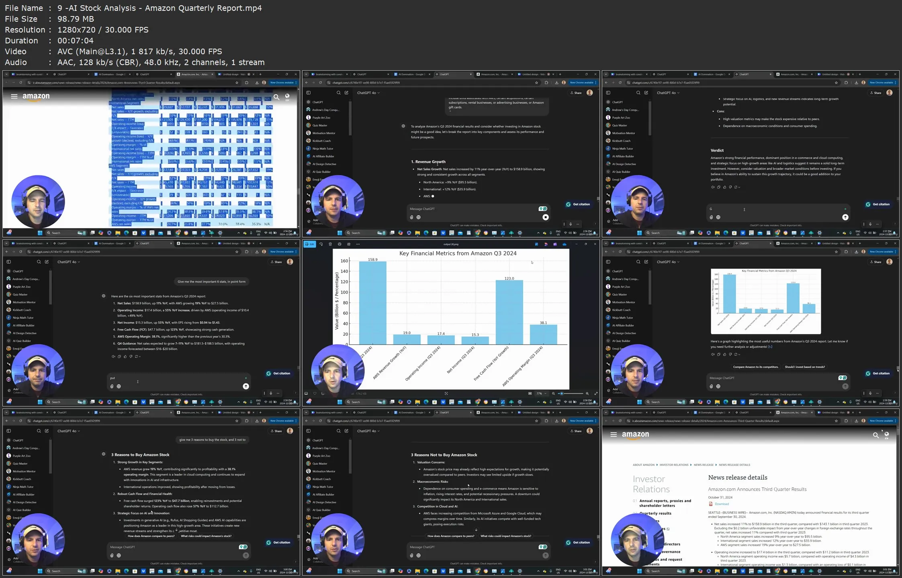This screenshot has width=902, height=578.
Task: Click search magnifier on News release details frame
Action: tap(875, 435)
